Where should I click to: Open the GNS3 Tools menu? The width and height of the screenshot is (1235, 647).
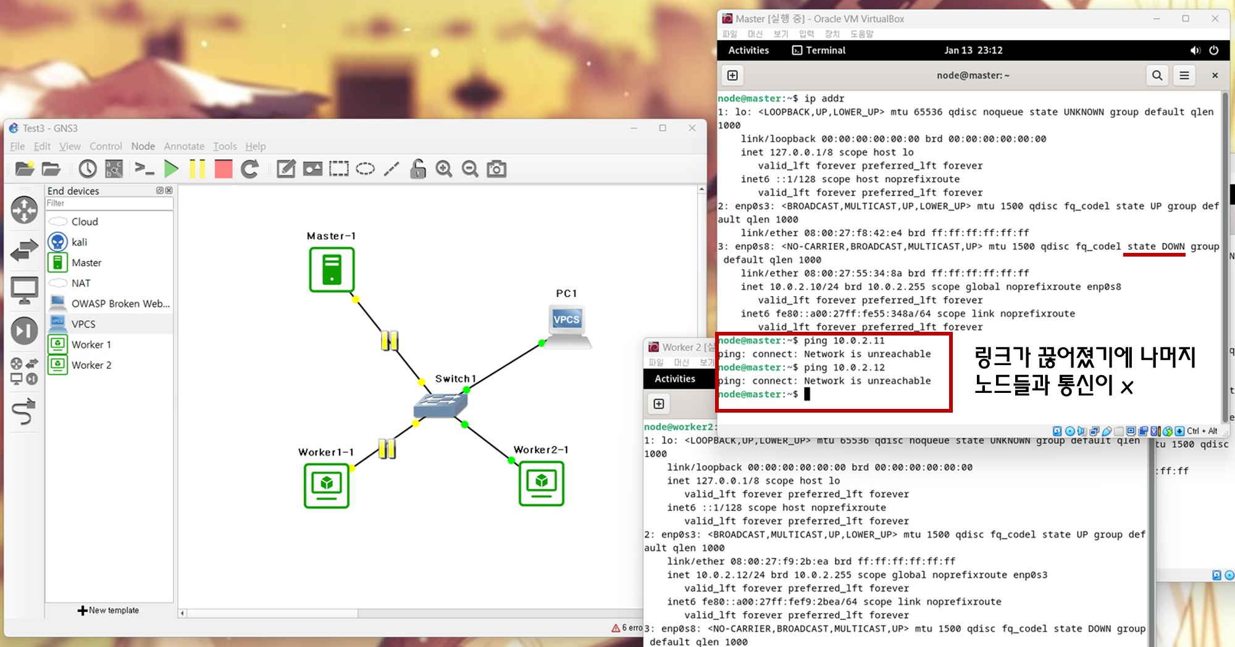tap(225, 146)
